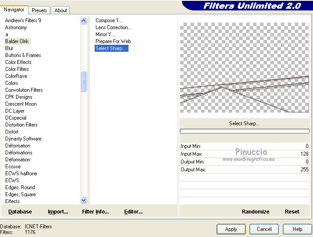The height and width of the screenshot is (237, 313).
Task: Randomize the filter settings
Action: click(256, 212)
